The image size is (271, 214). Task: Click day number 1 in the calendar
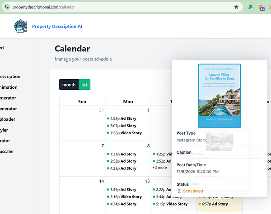click(148, 110)
